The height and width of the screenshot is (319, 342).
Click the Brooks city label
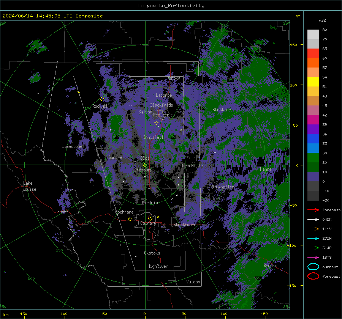(x=270, y=266)
